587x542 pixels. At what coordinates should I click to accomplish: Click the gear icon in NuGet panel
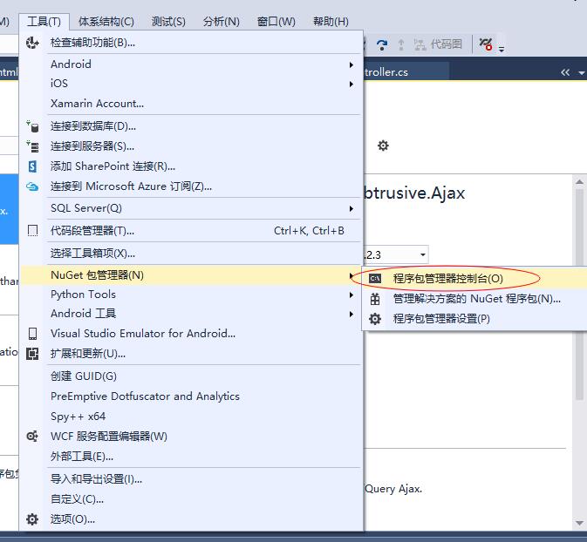pos(383,146)
